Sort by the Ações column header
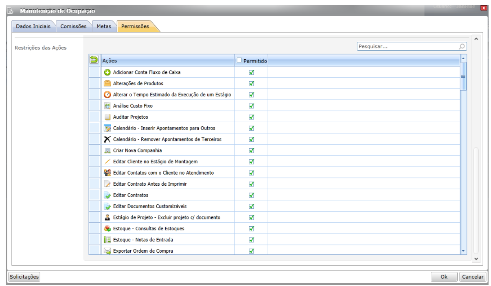The image size is (491, 286). pos(167,61)
